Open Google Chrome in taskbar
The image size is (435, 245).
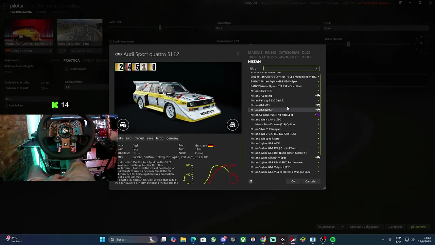(x=263, y=240)
